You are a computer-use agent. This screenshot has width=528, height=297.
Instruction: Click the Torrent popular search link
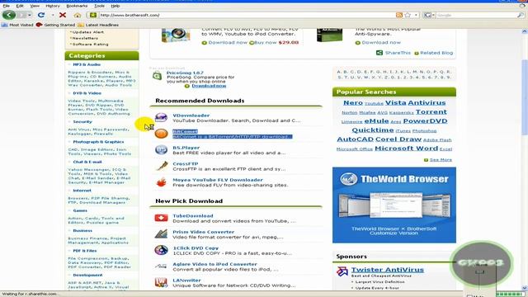[431, 112]
